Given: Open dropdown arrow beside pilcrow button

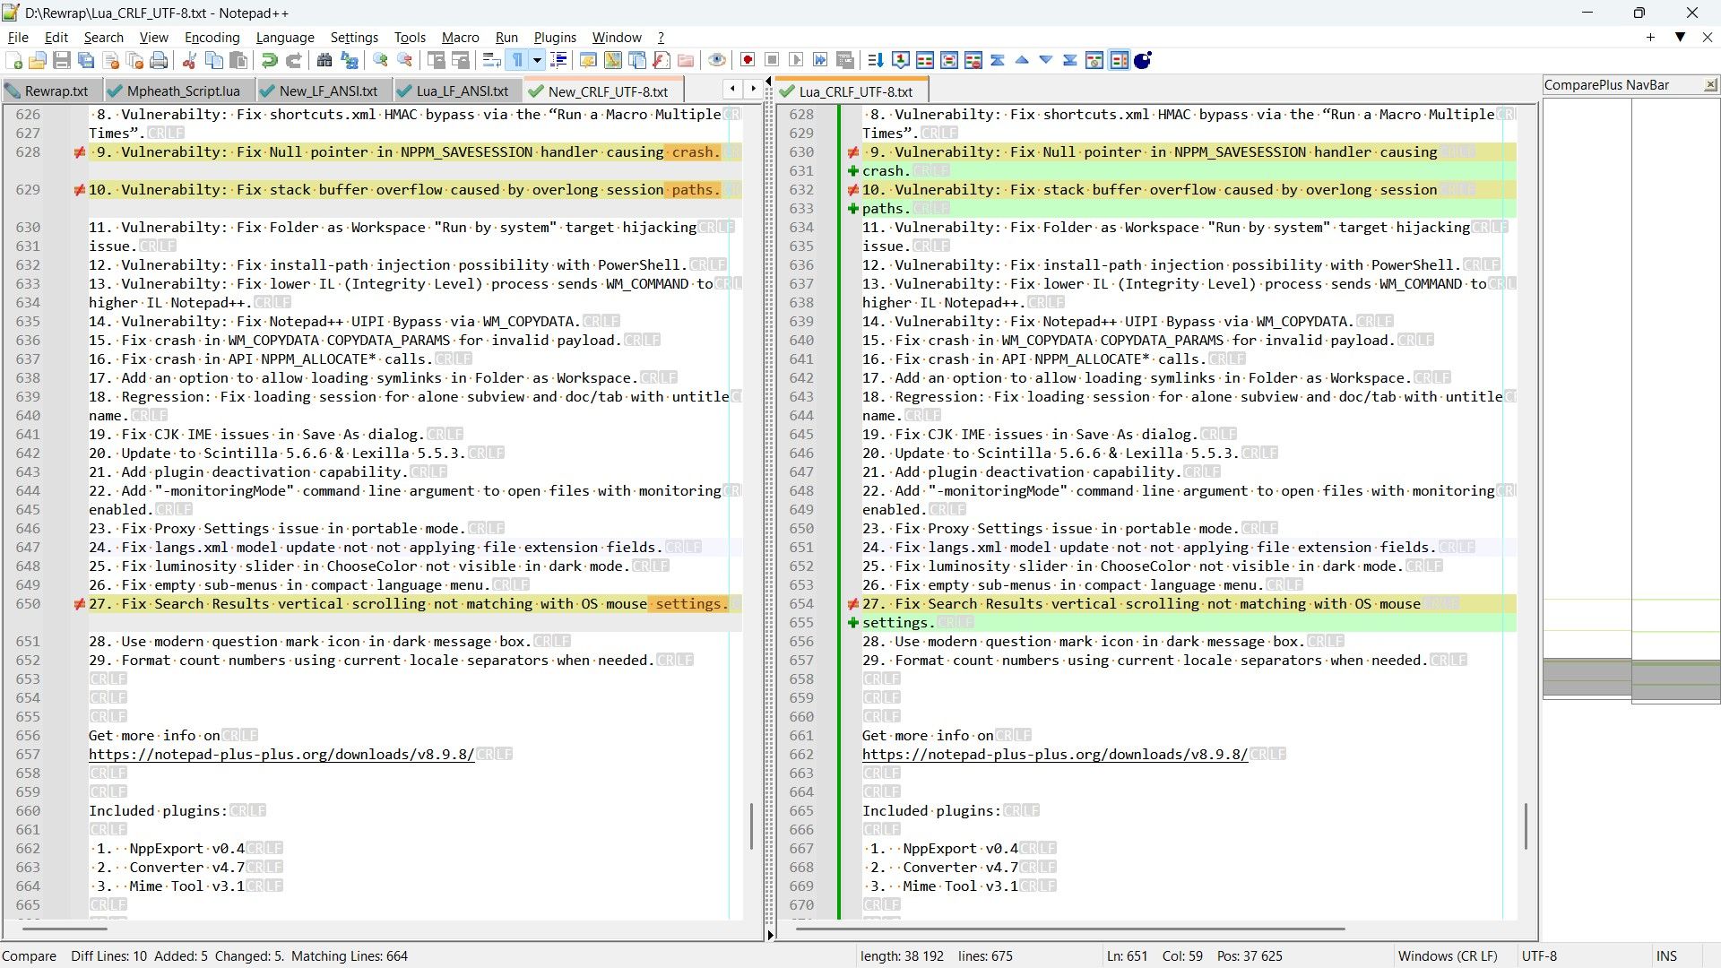Looking at the screenshot, I should pyautogui.click(x=537, y=61).
